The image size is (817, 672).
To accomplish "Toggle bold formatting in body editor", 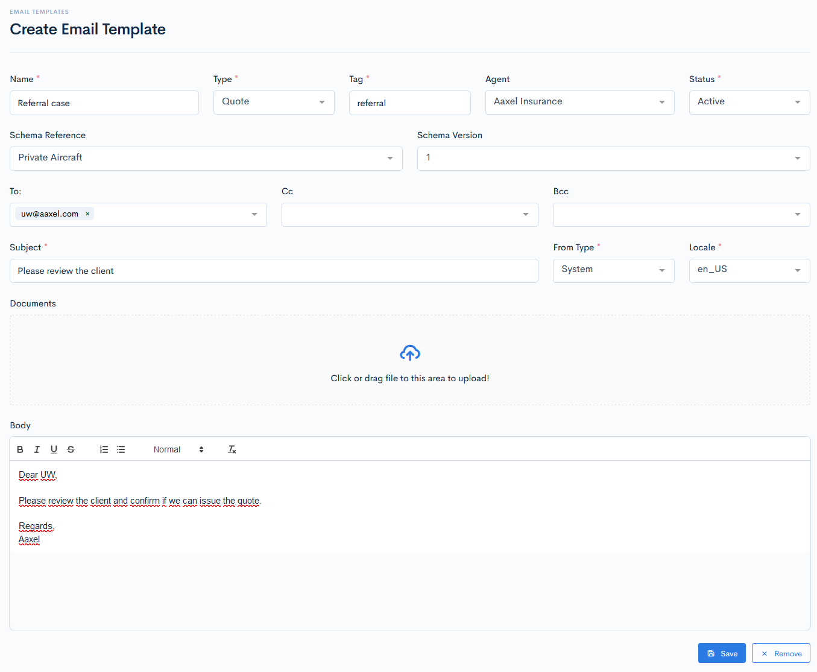I will coord(20,449).
